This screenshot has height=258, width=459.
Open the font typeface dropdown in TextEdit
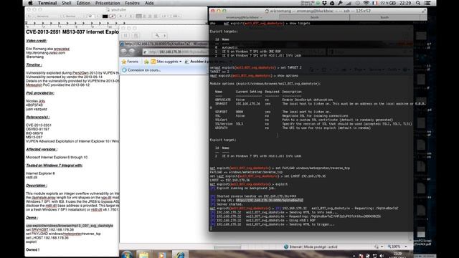click(73, 16)
